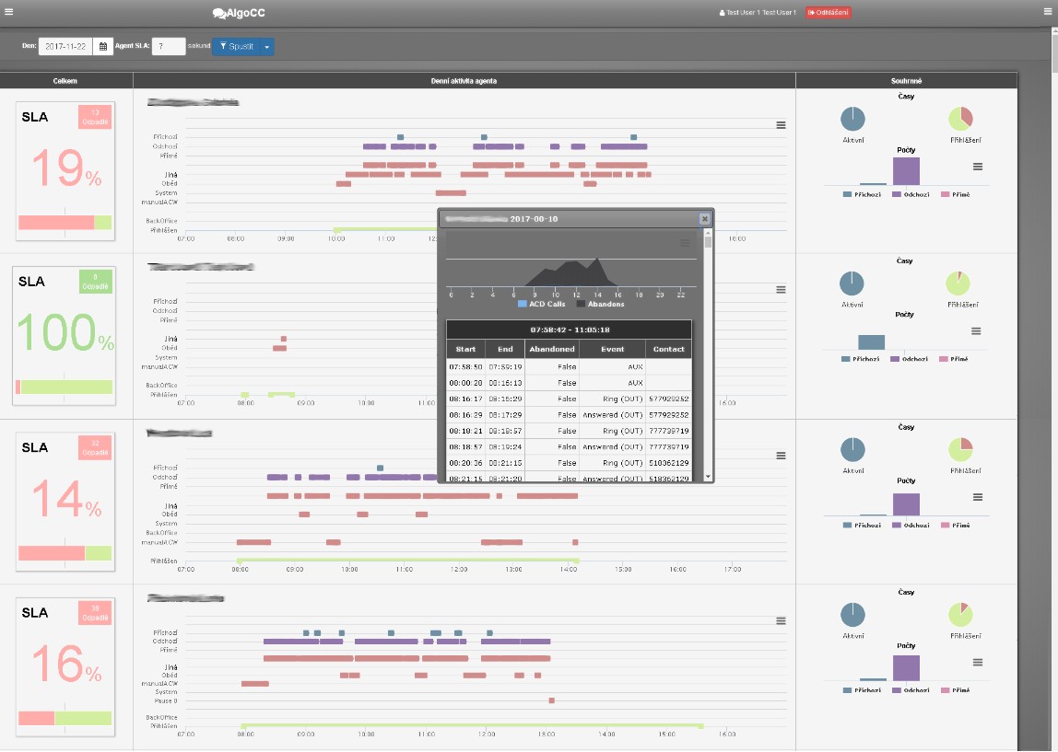Click the calendar icon beside the date field
The image size is (1058, 752).
103,46
